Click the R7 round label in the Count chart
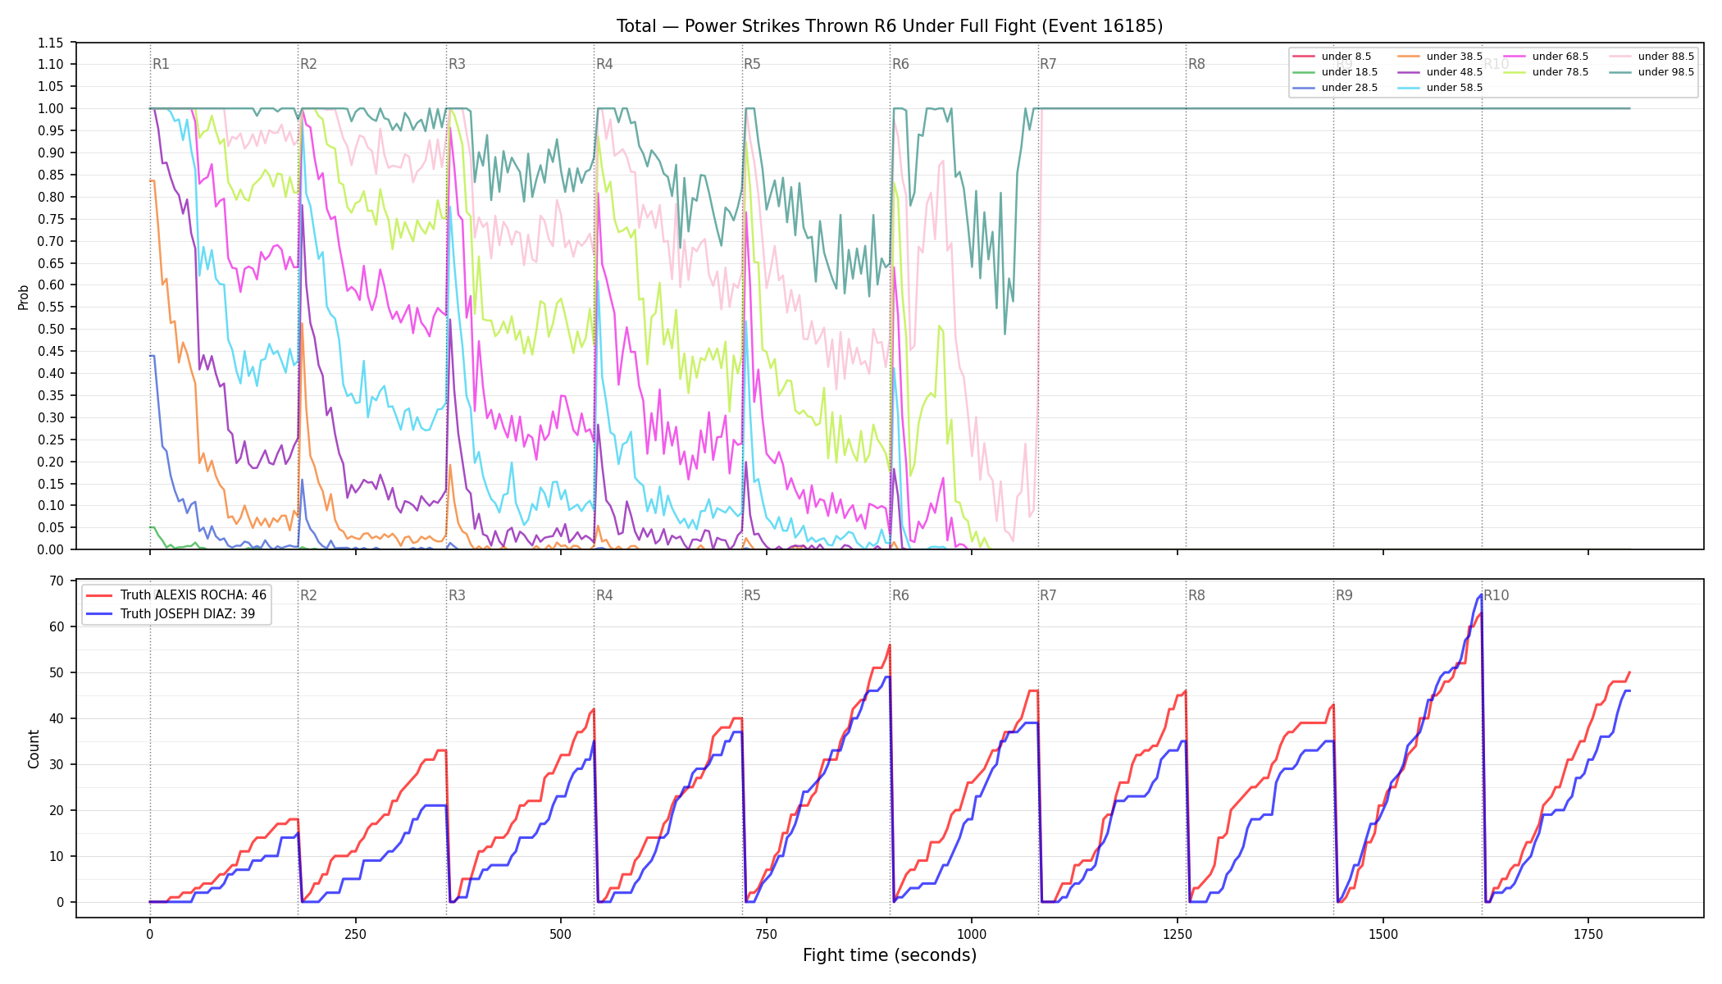The image size is (1722, 984). 1048,595
